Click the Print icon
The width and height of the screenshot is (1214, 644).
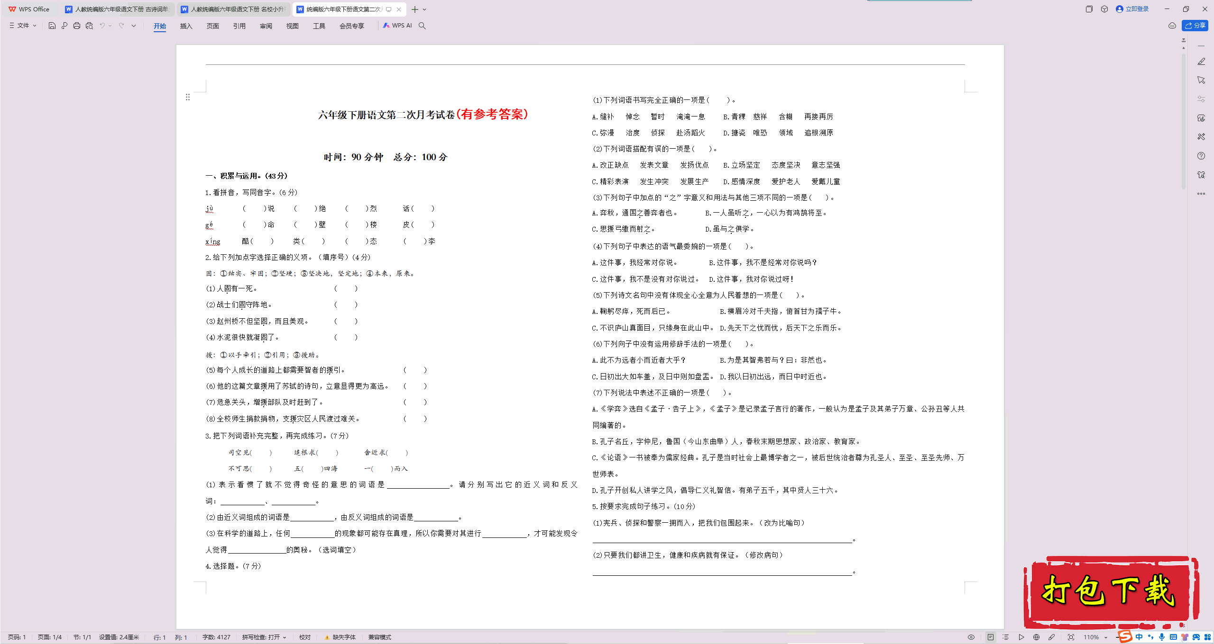[77, 26]
